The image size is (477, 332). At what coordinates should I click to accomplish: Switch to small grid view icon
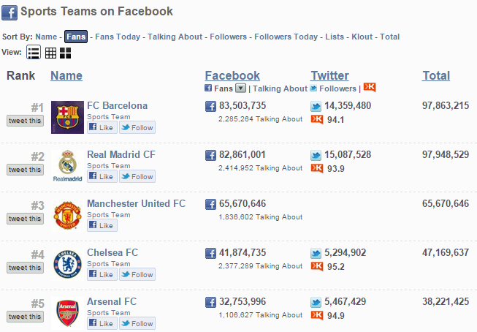point(50,53)
